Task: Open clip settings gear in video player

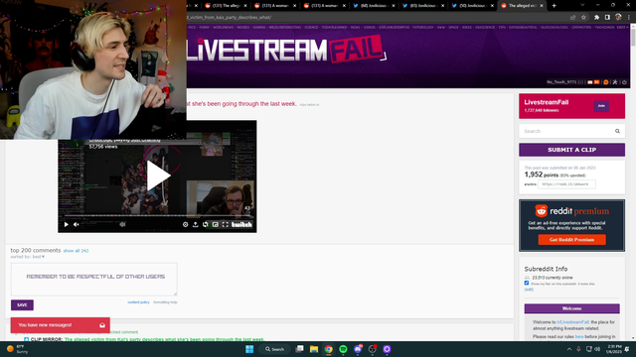Action: (186, 225)
